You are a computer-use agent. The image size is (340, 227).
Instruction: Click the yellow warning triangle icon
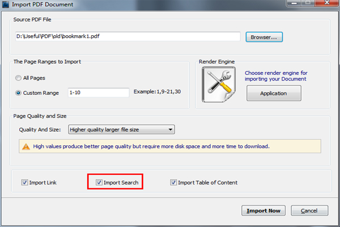click(x=26, y=146)
